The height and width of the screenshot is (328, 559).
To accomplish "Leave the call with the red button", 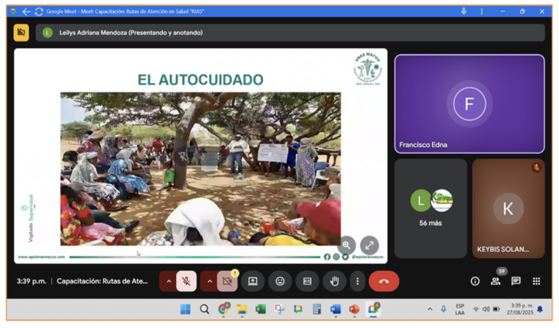I will (x=384, y=281).
